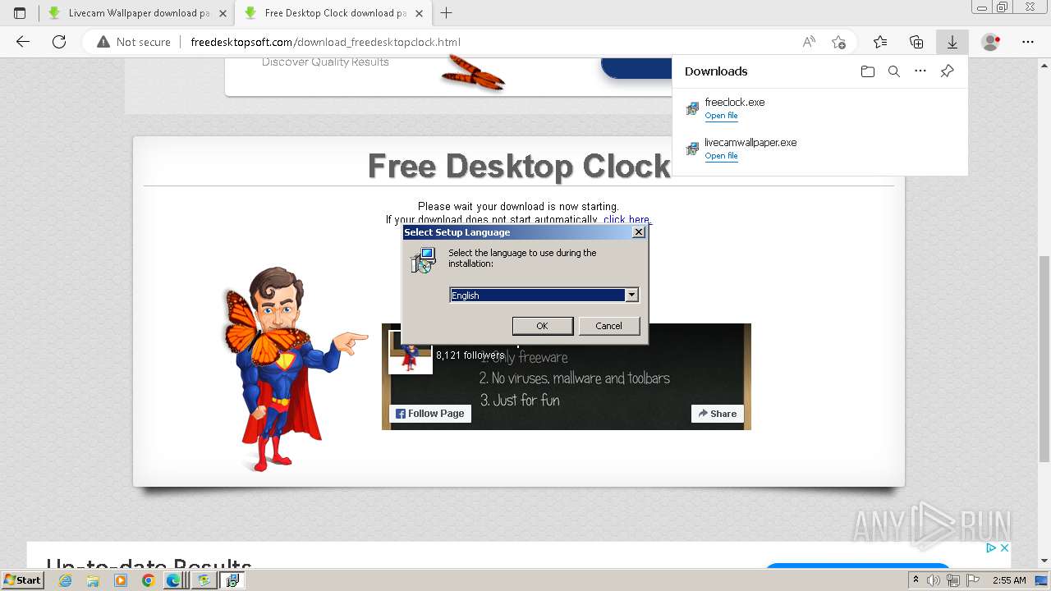Open file link under livecamwallpaper.exe
The image size is (1051, 591).
[722, 156]
